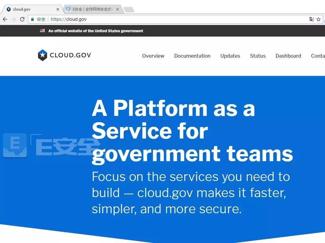Click the 'Focus on the services' subheading

click(x=191, y=192)
